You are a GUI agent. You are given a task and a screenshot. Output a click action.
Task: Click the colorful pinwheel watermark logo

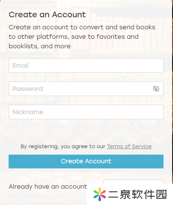pyautogui.click(x=99, y=194)
